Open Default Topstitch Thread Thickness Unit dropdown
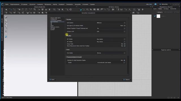The width and height of the screenshot is (181, 101). tap(111, 28)
